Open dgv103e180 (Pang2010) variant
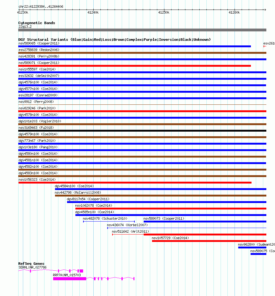The image size is (275, 296). pos(38,147)
